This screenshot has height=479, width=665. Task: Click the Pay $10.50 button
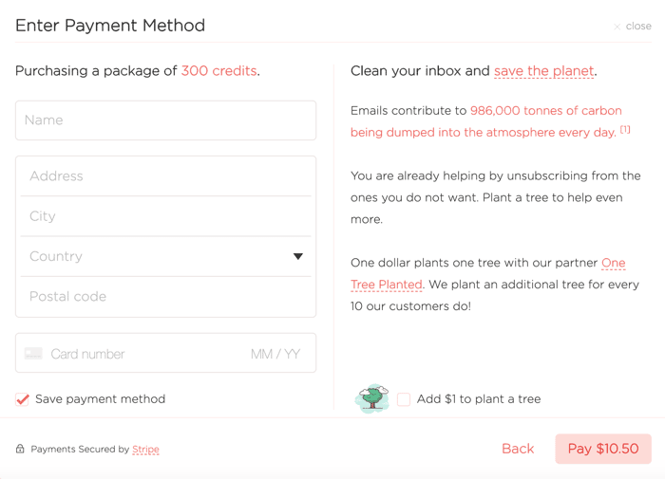[603, 449]
